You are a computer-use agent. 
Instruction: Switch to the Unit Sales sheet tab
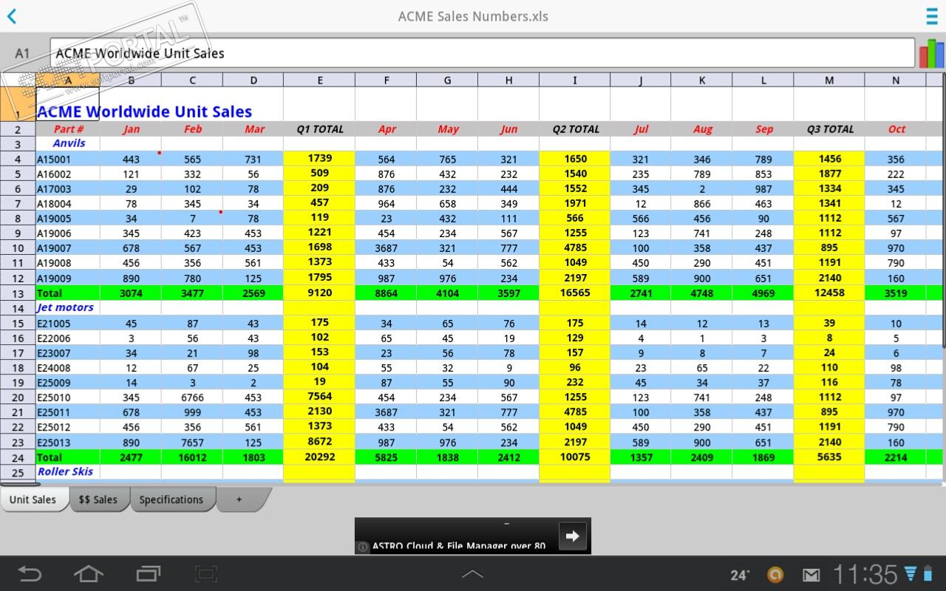(x=33, y=499)
